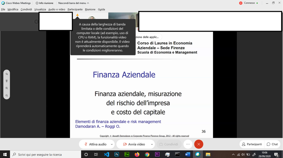Zoom in on the shared slide
The width and height of the screenshot is (283, 158).
coord(7,88)
